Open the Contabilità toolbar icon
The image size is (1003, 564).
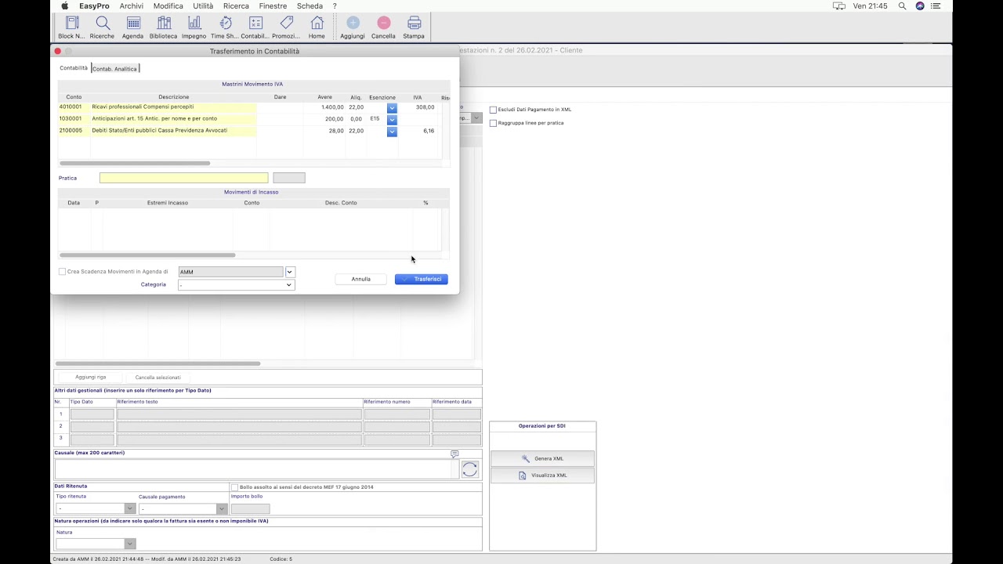pos(255,27)
